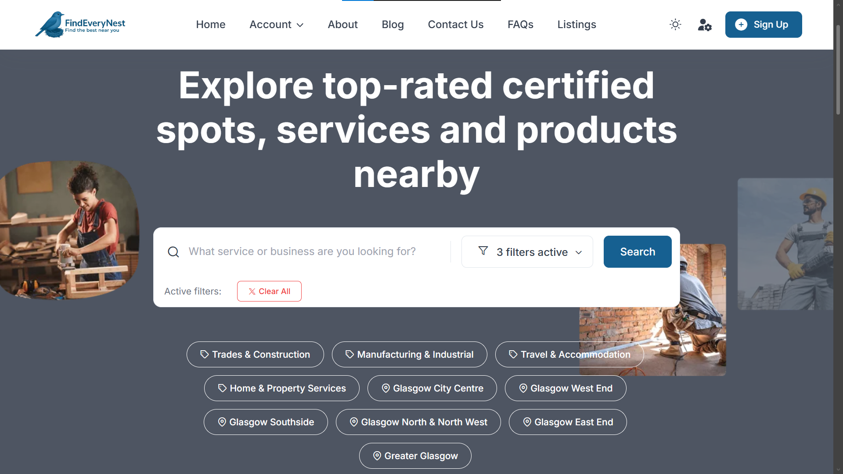
Task: Click the plus icon inside Sign Up
Action: pyautogui.click(x=741, y=24)
